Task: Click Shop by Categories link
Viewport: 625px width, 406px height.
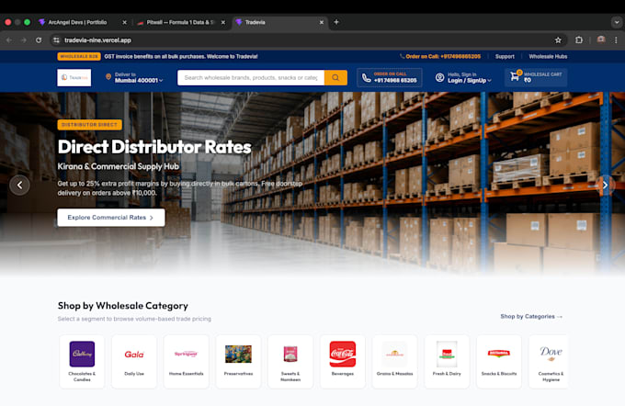Action: pos(531,316)
